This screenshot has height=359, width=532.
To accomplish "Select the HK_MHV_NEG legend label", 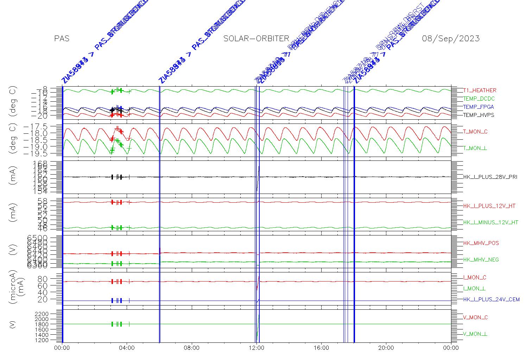I will [481, 260].
